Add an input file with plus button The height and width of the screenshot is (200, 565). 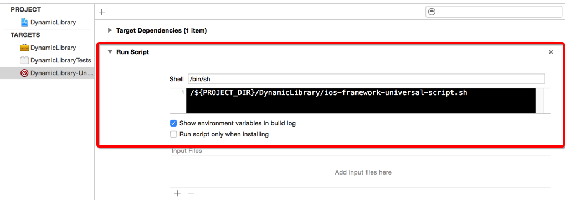(x=177, y=193)
